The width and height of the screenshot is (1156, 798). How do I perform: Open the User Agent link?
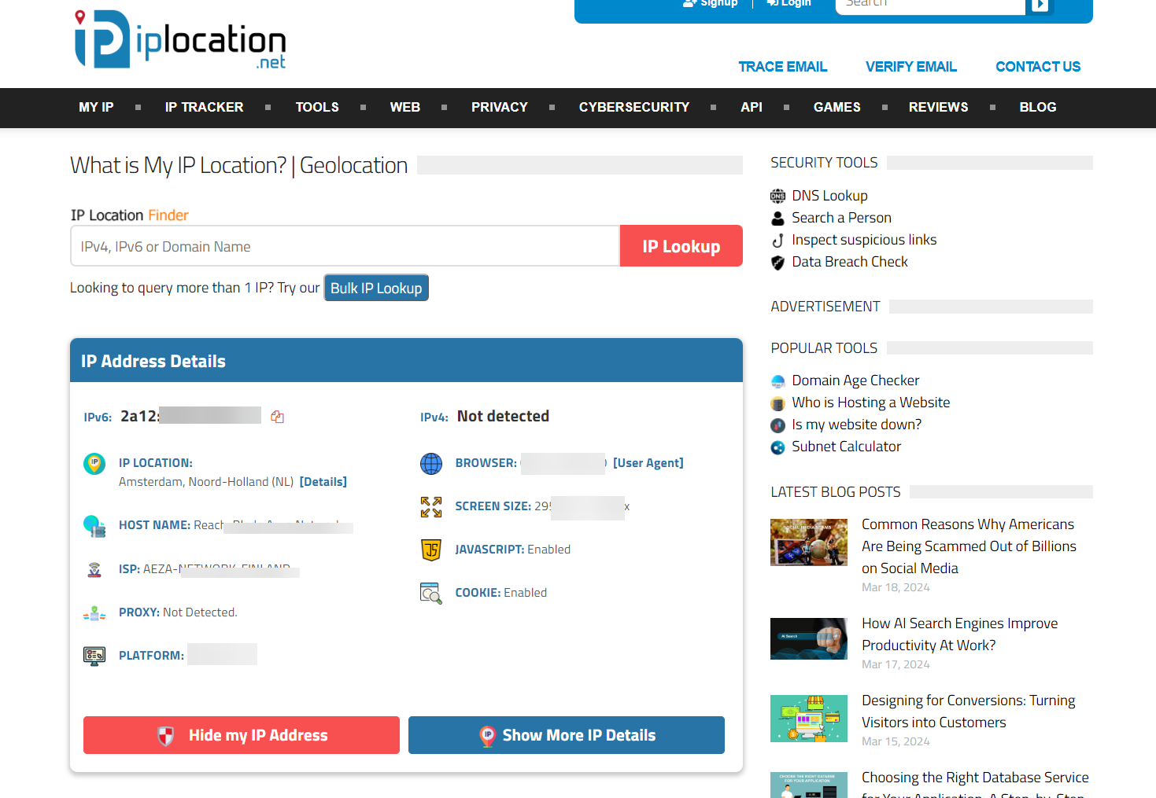648,463
